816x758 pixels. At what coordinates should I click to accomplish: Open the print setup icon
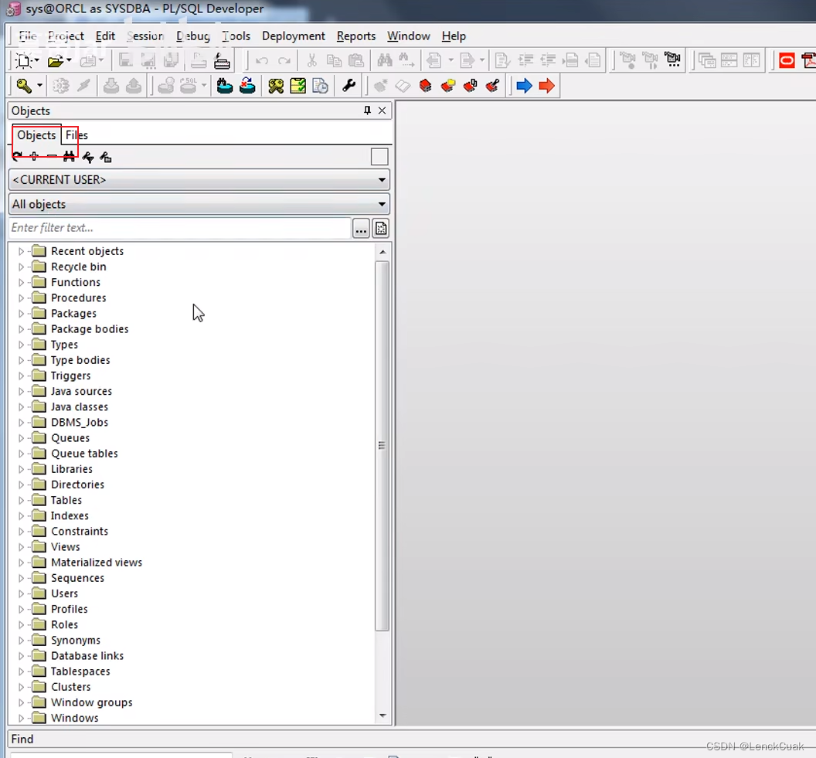coord(223,61)
